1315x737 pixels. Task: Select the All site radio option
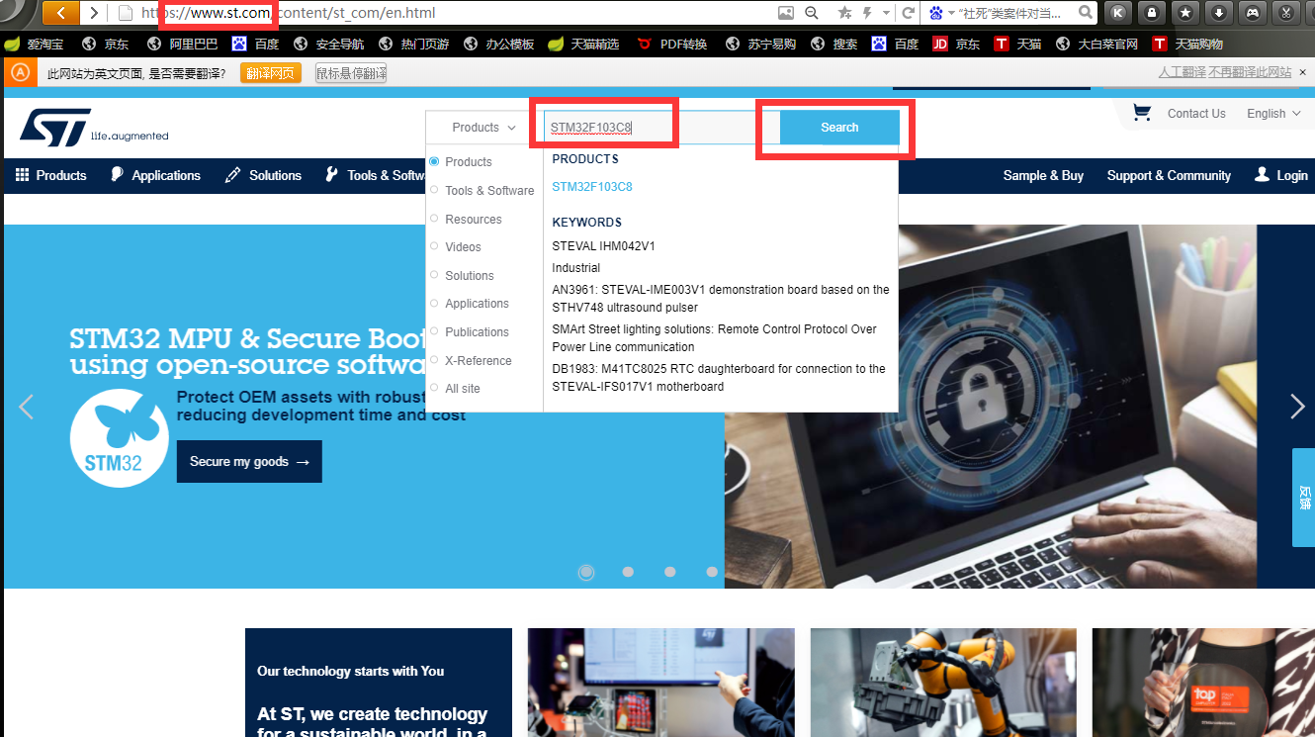(435, 388)
